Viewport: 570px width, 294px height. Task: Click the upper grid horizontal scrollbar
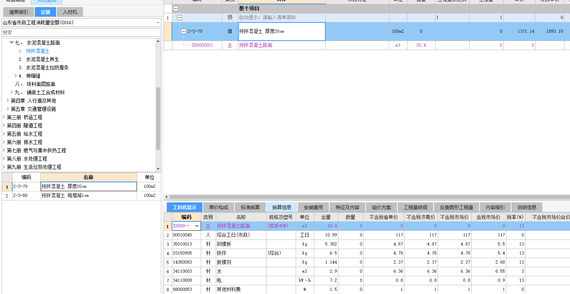click(x=369, y=197)
